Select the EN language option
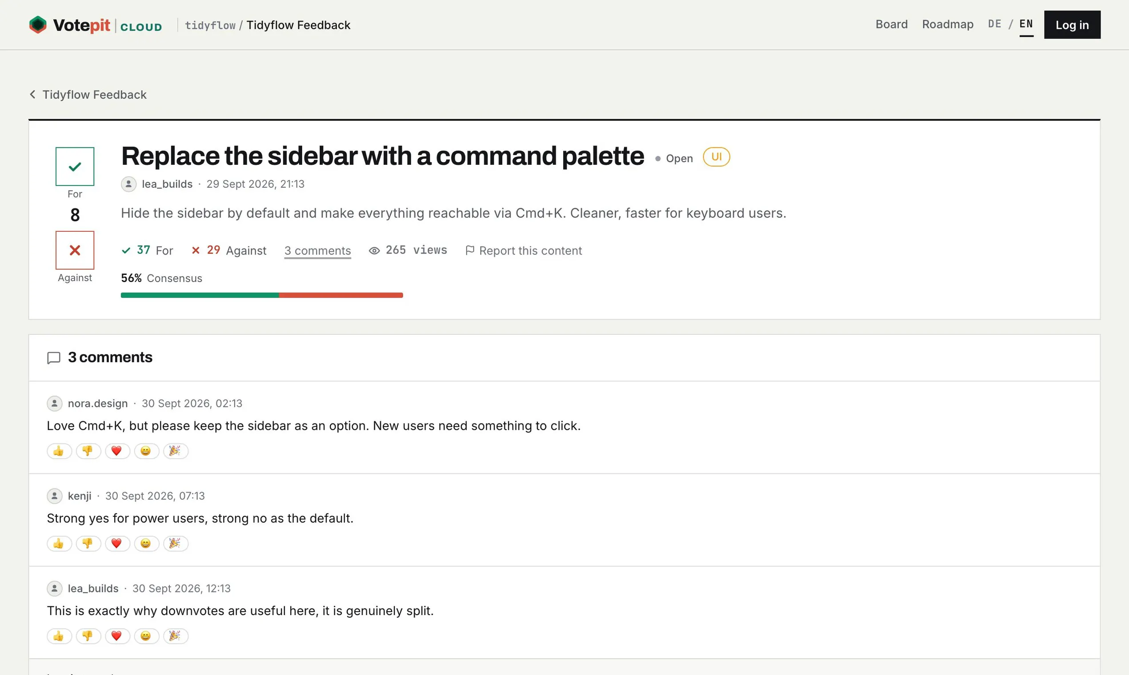The height and width of the screenshot is (675, 1129). [x=1026, y=24]
